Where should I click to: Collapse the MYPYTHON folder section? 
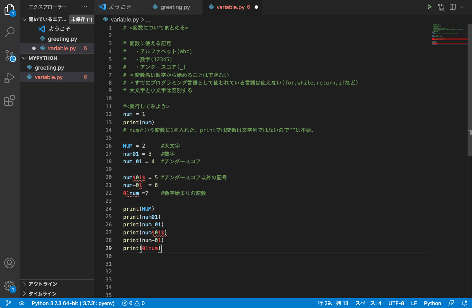[x=24, y=58]
